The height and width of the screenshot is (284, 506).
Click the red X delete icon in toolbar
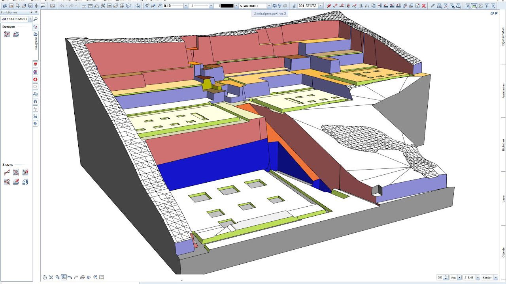click(x=424, y=6)
